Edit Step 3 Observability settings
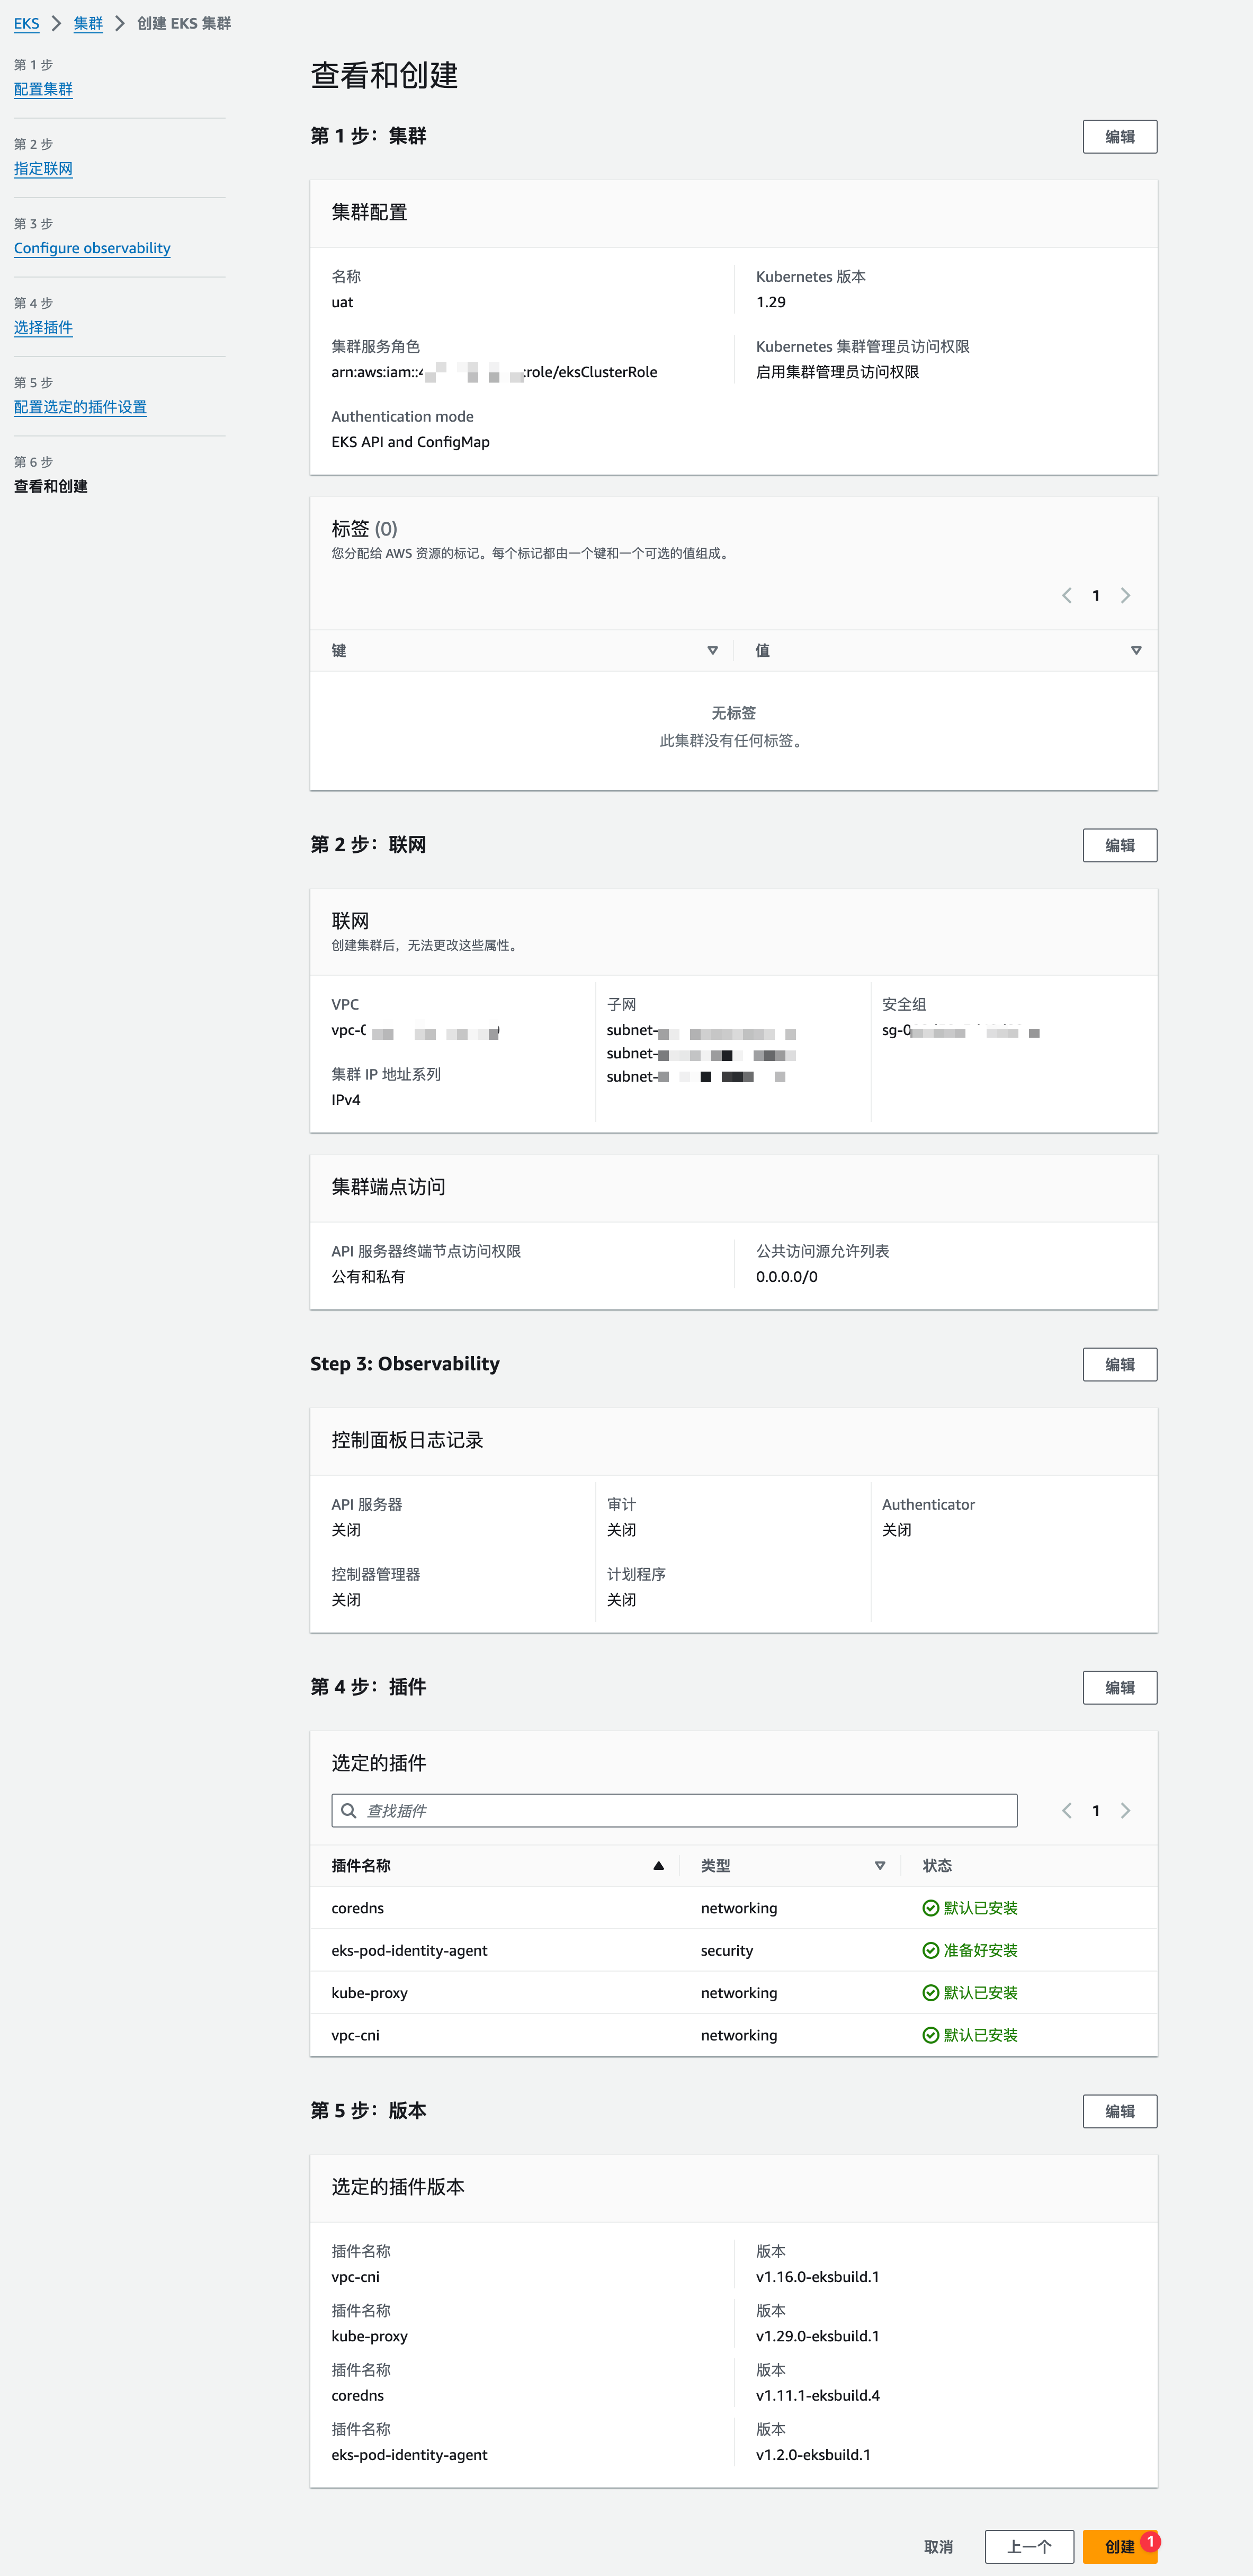This screenshot has height=2576, width=1253. [x=1119, y=1364]
